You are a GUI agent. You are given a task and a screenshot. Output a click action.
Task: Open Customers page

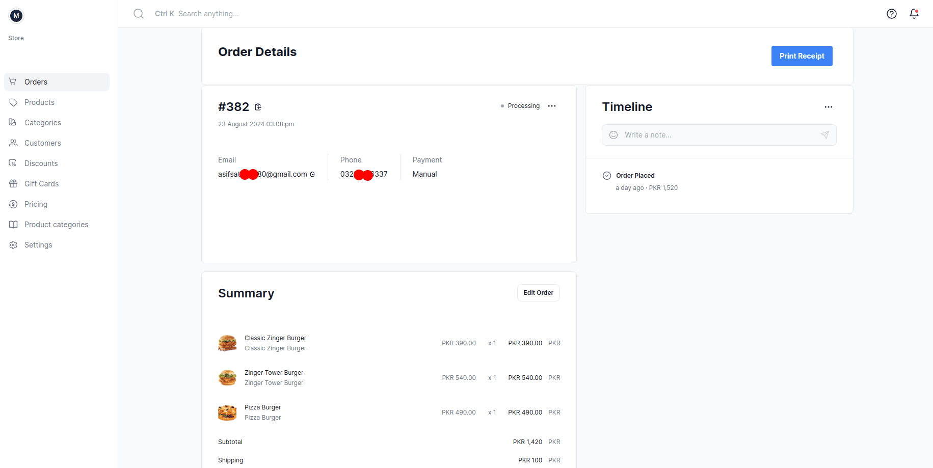coord(57,143)
